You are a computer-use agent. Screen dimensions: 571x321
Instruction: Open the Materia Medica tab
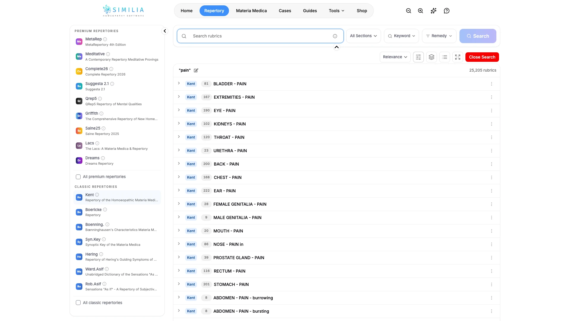(251, 11)
